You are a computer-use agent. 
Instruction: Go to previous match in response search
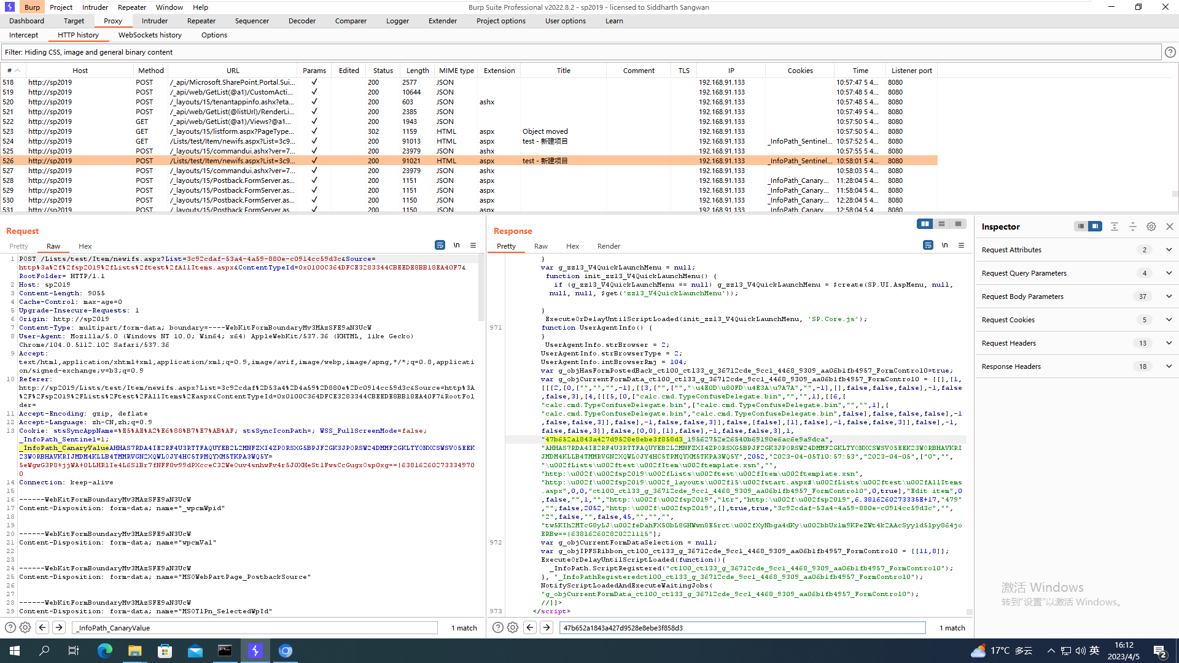click(530, 627)
